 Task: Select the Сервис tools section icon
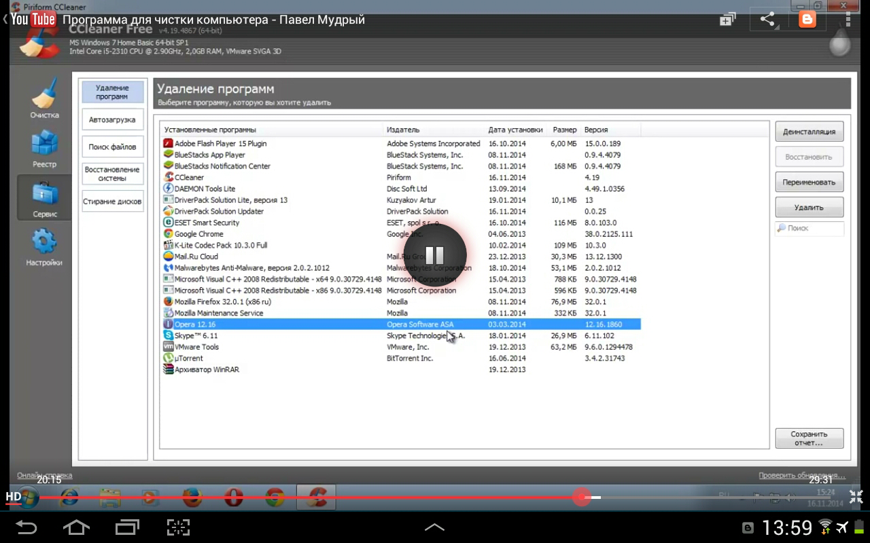pyautogui.click(x=44, y=198)
